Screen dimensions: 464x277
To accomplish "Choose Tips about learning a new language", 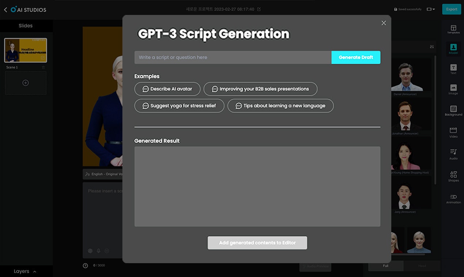I will [281, 106].
